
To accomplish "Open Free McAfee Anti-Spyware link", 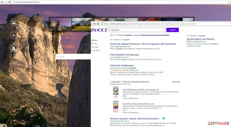I will (125, 55).
